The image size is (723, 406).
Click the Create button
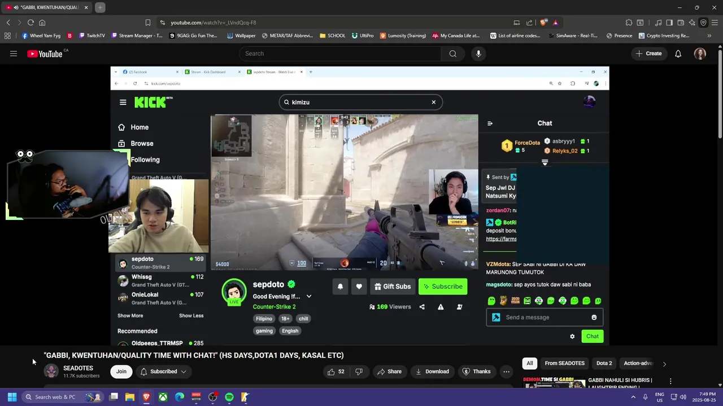tap(648, 54)
